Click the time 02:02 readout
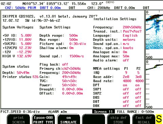 click(x=6, y=4)
